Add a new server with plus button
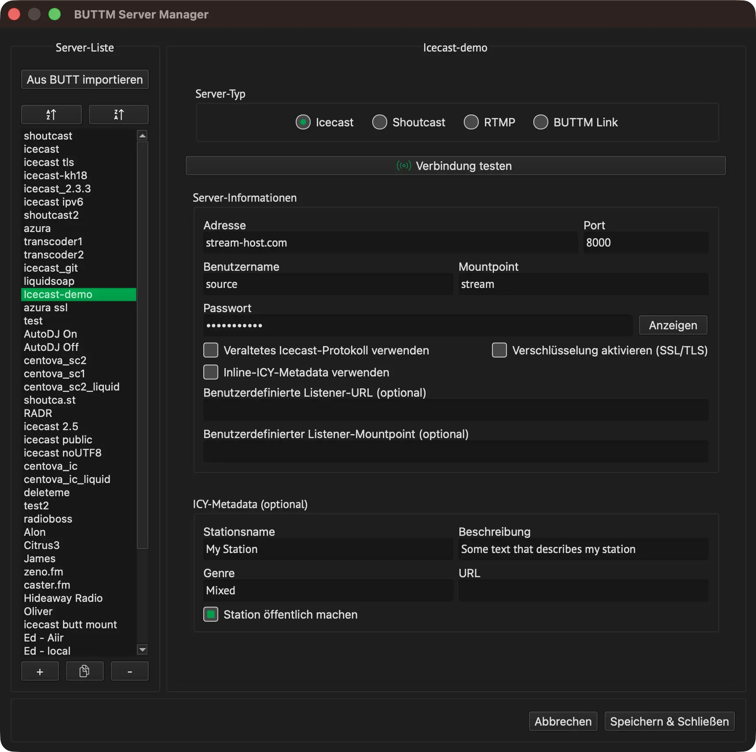 click(x=40, y=671)
